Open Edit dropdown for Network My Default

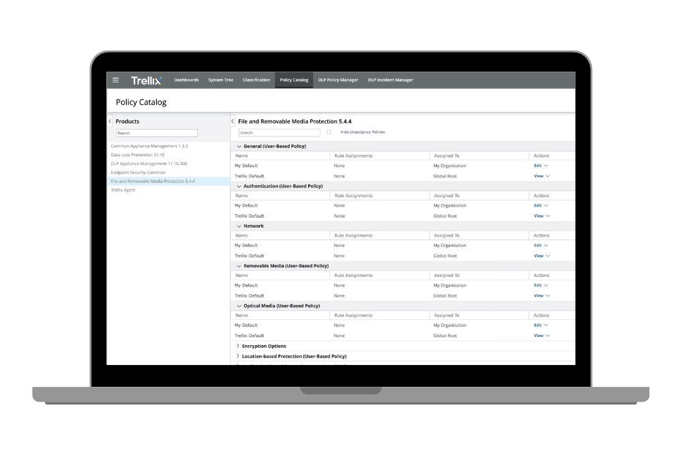541,246
